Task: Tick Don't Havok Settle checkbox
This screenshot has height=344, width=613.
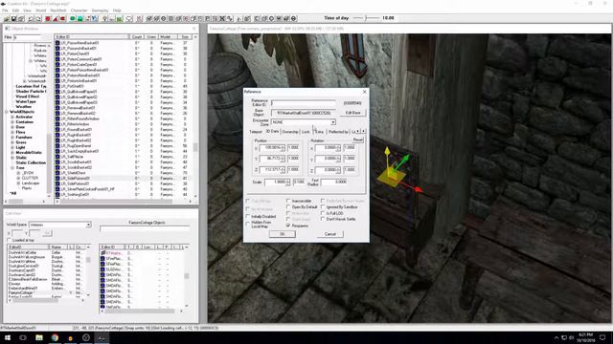Action: (323, 219)
